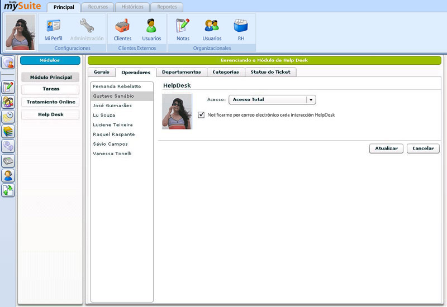Click the books stack sidebar icon
Image resolution: width=447 pixels, height=307 pixels.
point(8,132)
